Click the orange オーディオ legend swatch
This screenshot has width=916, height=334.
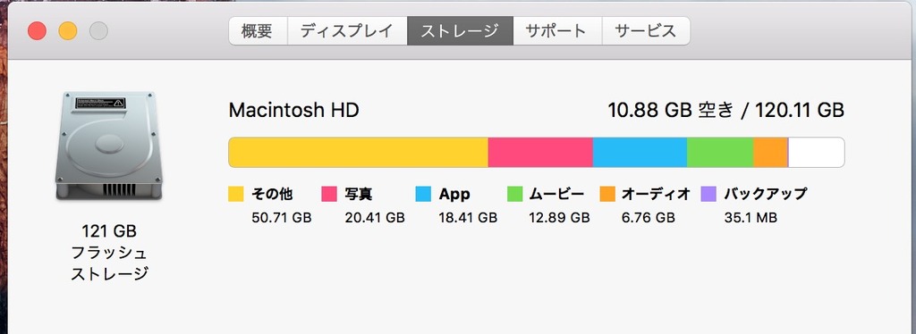tap(607, 194)
